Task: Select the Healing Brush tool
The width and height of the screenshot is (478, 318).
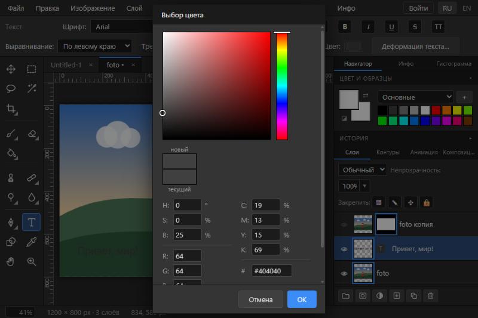Action: (32, 178)
